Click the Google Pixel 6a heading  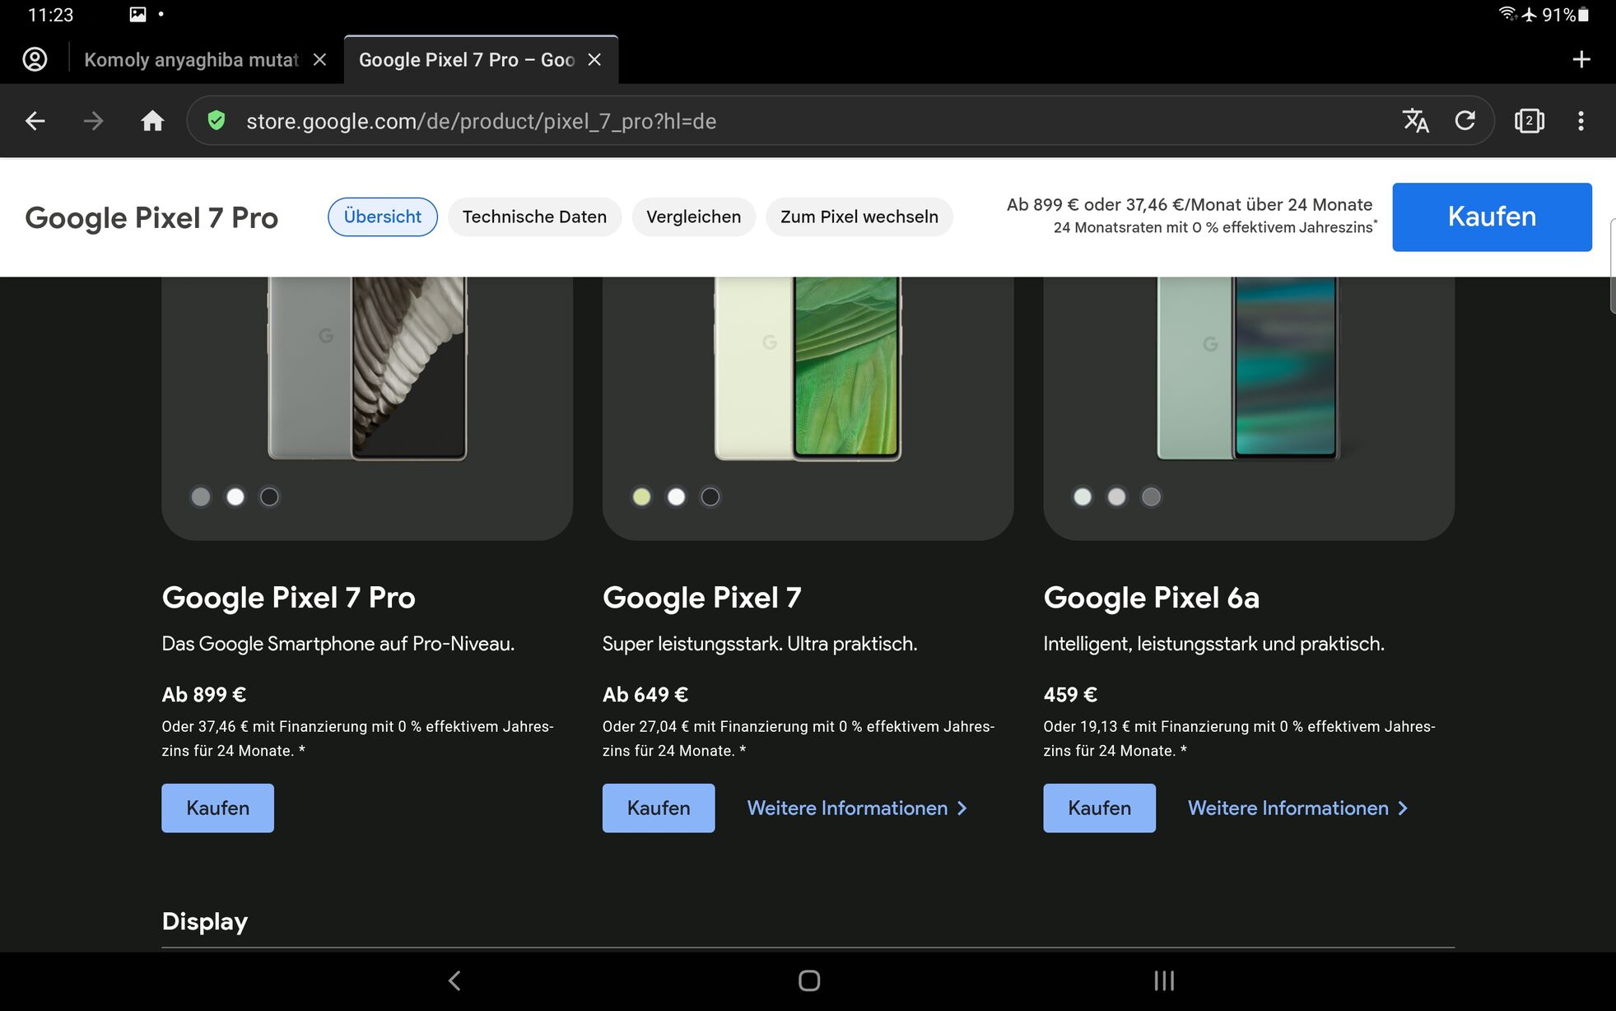click(1151, 598)
